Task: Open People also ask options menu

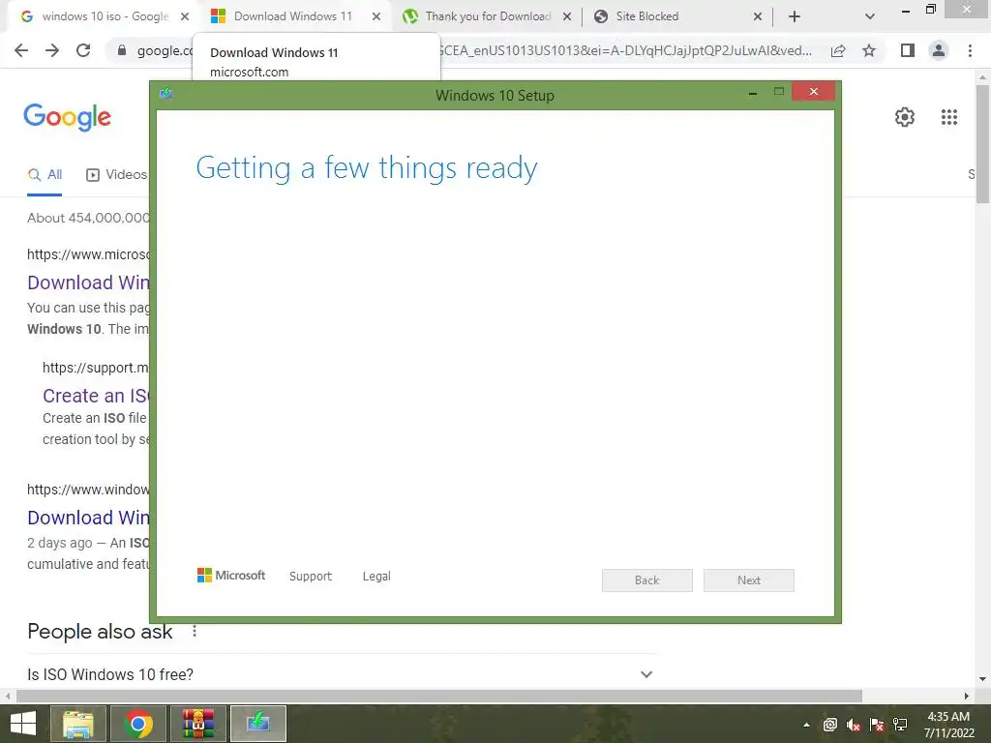Action: pos(195,631)
